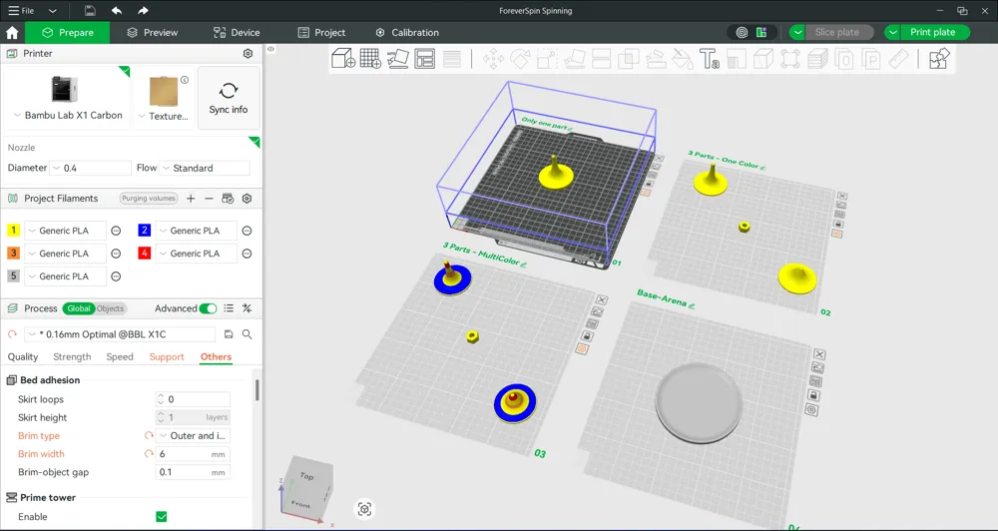Click the Arrange all objects icon
998x531 pixels.
tap(424, 59)
